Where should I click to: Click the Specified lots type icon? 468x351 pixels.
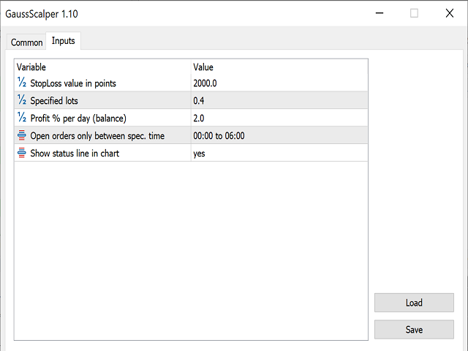(21, 100)
